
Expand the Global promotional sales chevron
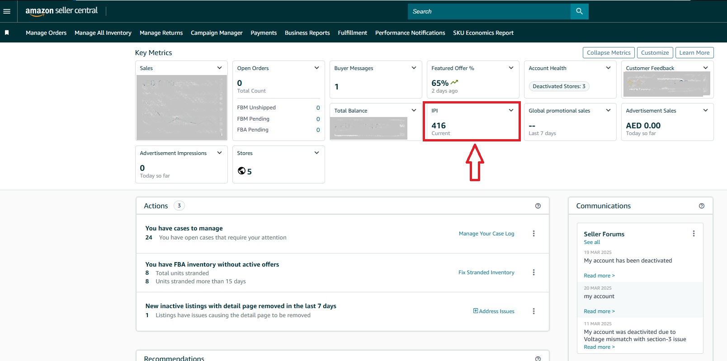click(608, 110)
